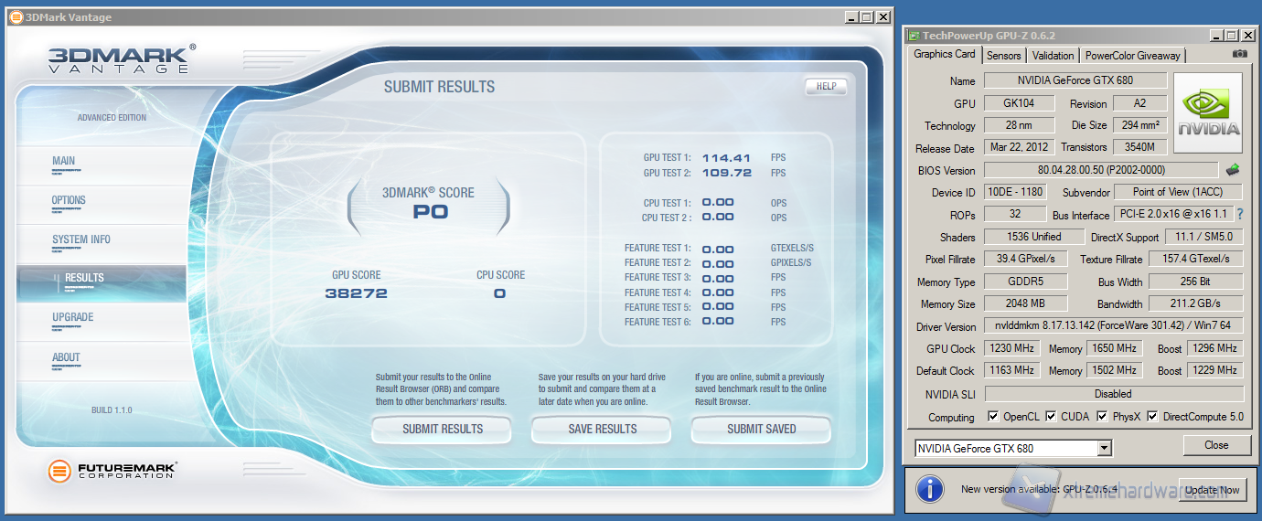Image resolution: width=1262 pixels, height=521 pixels.
Task: Click the BIOS save chip icon
Action: tap(1233, 170)
